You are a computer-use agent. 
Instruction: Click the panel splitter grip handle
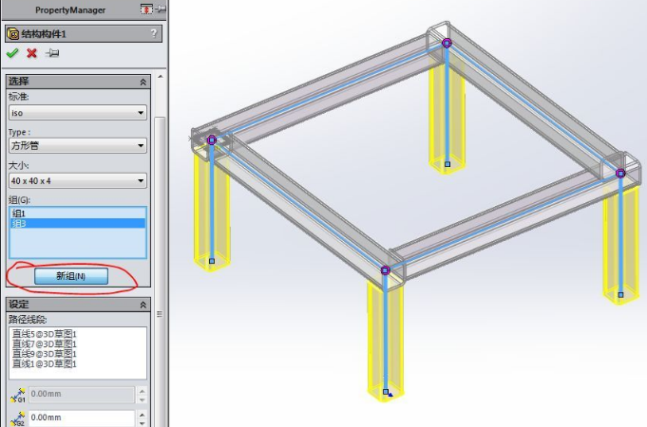tap(160, 314)
